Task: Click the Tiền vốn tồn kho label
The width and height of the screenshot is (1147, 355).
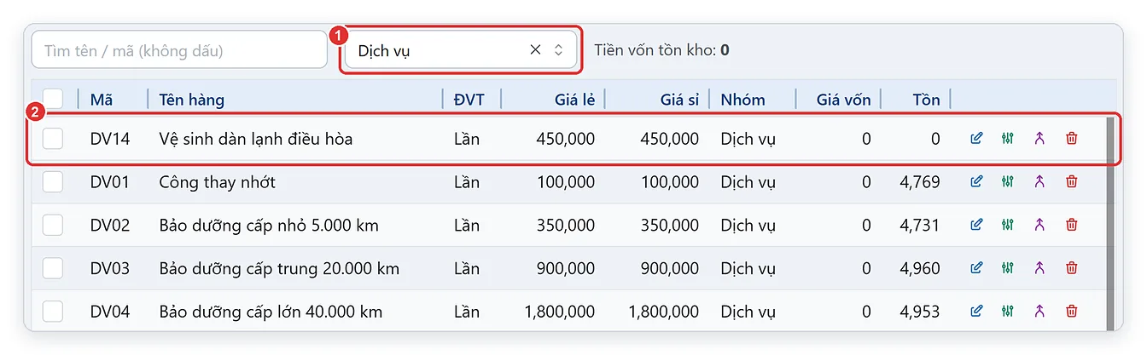Action: coord(655,50)
